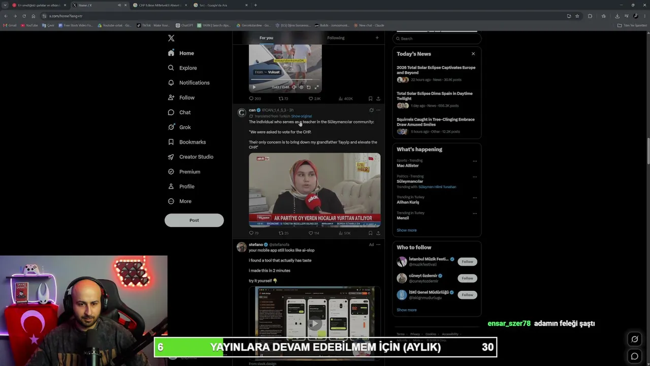Click Show more under What's happening
This screenshot has height=366, width=650.
pyautogui.click(x=406, y=230)
